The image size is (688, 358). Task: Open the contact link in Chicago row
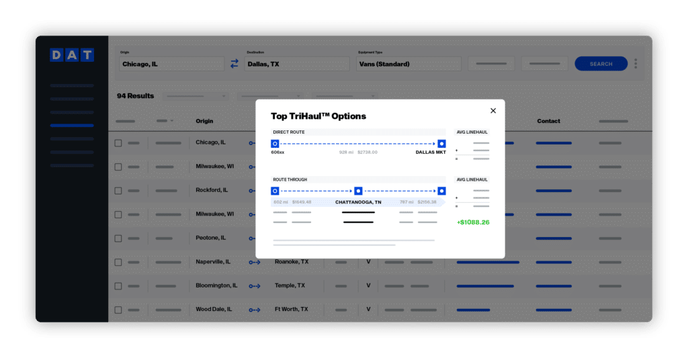[554, 143]
